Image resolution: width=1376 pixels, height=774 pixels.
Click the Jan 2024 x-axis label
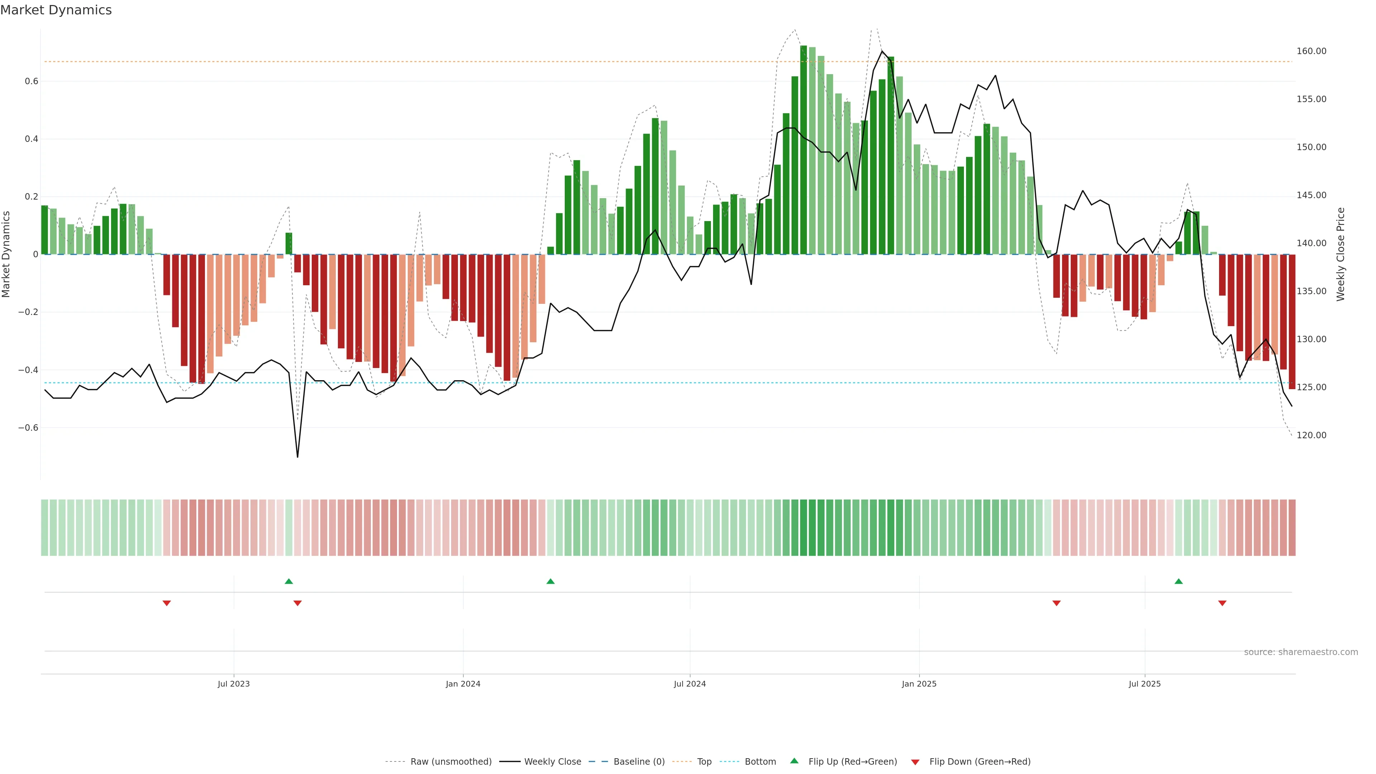coord(463,684)
